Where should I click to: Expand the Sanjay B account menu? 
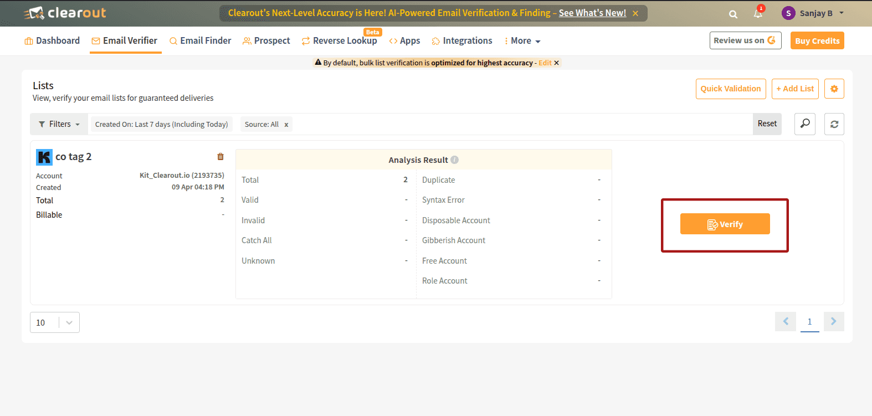pos(813,13)
